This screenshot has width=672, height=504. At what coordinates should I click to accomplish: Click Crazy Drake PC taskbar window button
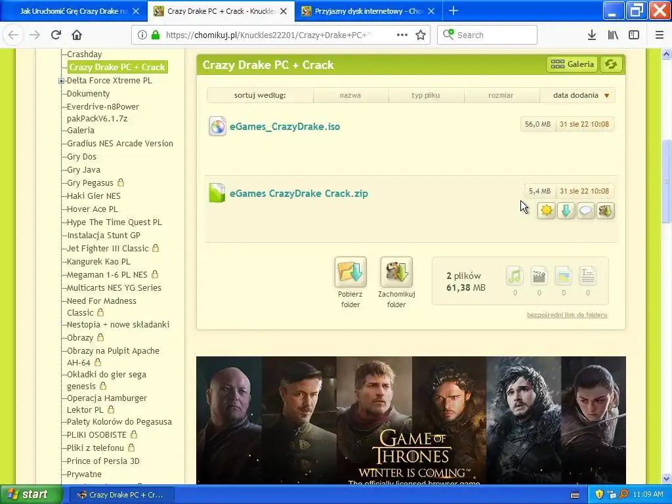[x=121, y=495]
